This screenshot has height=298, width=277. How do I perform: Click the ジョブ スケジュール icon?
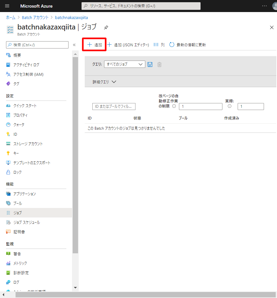8,222
